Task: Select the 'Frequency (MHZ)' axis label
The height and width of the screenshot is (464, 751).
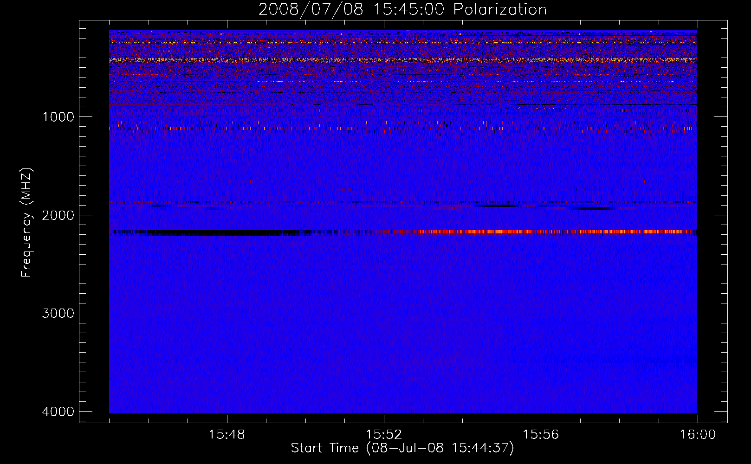Action: 27,223
